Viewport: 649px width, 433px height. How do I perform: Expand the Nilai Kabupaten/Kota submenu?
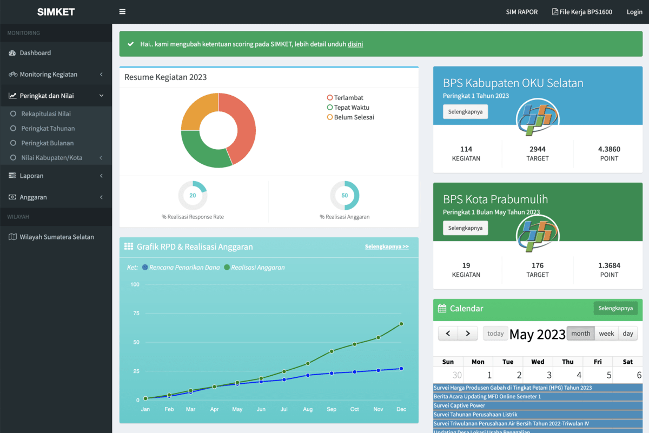pyautogui.click(x=101, y=158)
